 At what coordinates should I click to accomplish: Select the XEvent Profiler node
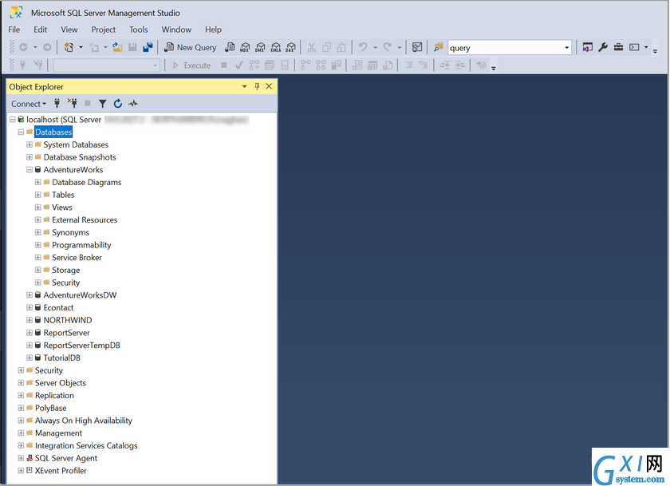tap(61, 471)
